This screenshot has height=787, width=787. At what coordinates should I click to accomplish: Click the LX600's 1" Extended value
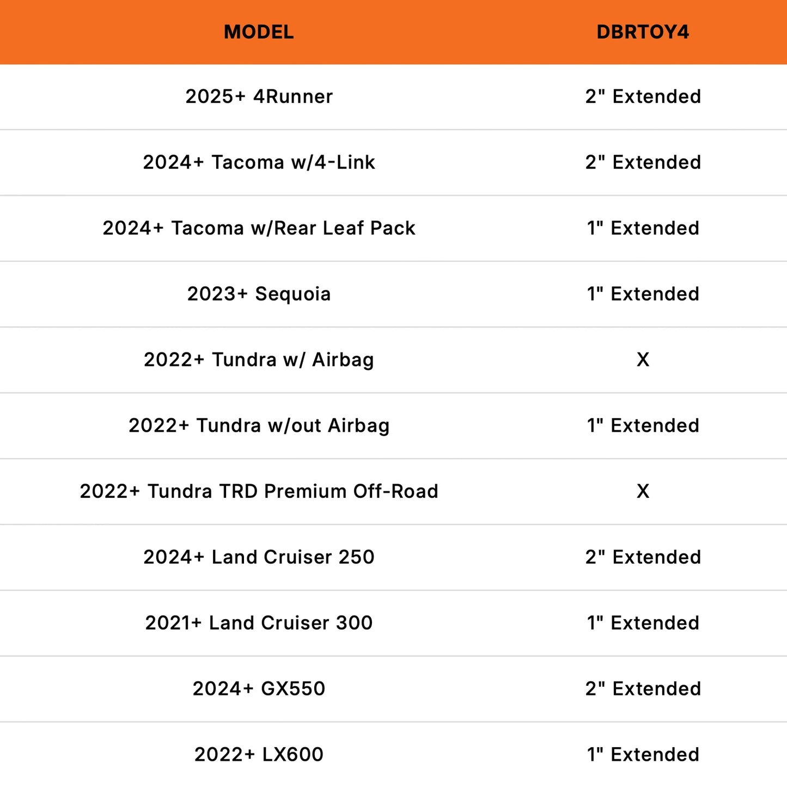click(643, 755)
